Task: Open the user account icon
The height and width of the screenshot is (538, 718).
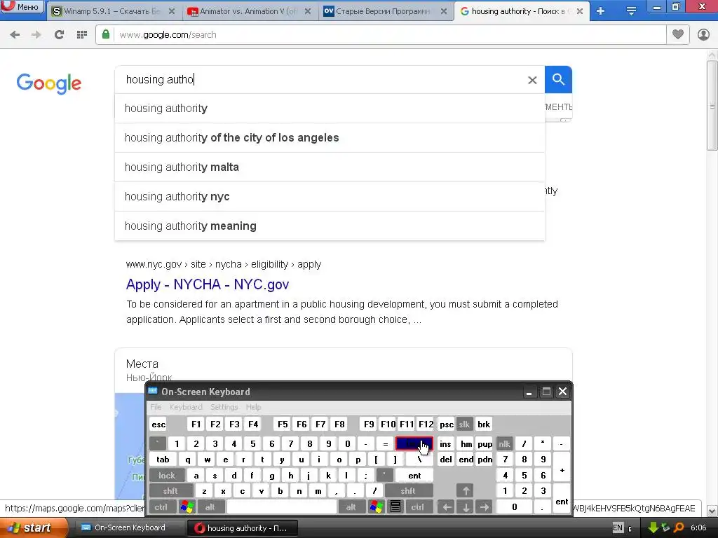Action: [703, 34]
